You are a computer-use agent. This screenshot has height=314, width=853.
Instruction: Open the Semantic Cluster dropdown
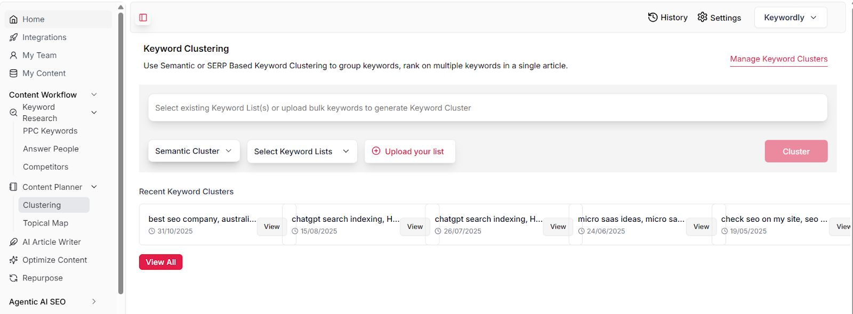coord(194,151)
